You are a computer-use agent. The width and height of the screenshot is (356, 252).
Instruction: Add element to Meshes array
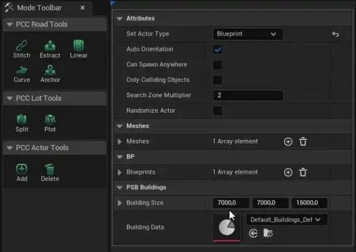point(288,142)
